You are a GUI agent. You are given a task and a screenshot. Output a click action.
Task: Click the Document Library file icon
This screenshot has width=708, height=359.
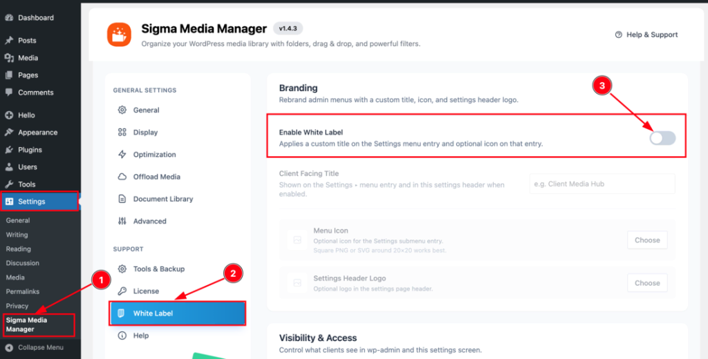122,199
